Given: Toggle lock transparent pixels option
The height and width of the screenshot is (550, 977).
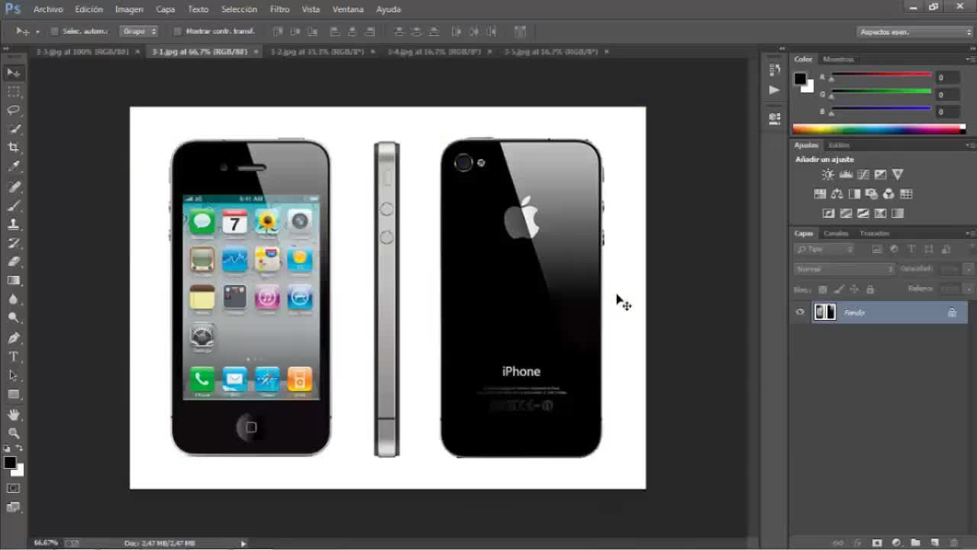Looking at the screenshot, I should tap(823, 290).
